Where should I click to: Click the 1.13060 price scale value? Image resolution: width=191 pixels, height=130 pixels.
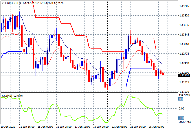[184, 44]
